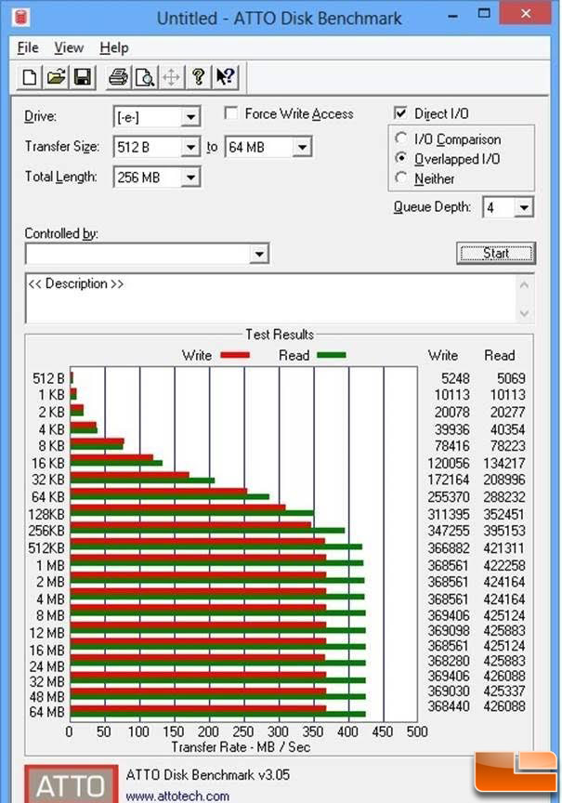Open the Queue Depth dropdown
The image size is (562, 803).
coord(524,207)
